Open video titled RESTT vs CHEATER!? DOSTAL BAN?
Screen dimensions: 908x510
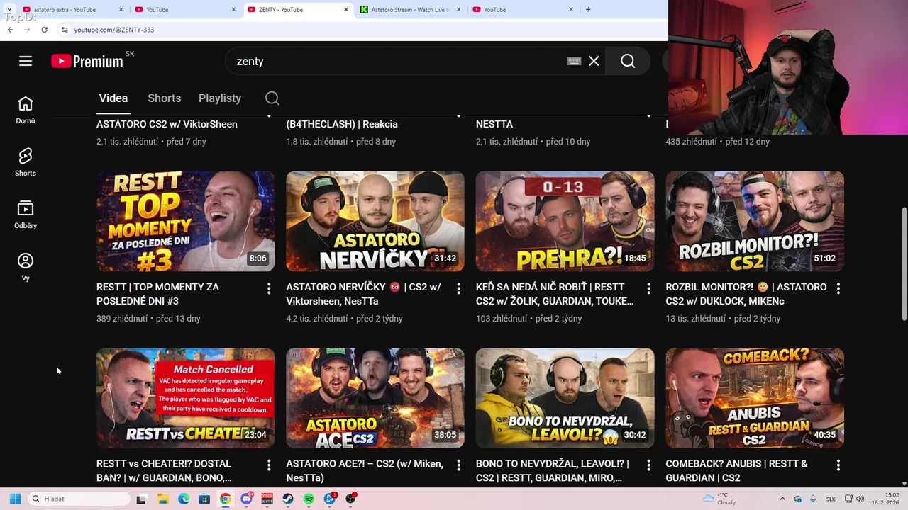164,470
